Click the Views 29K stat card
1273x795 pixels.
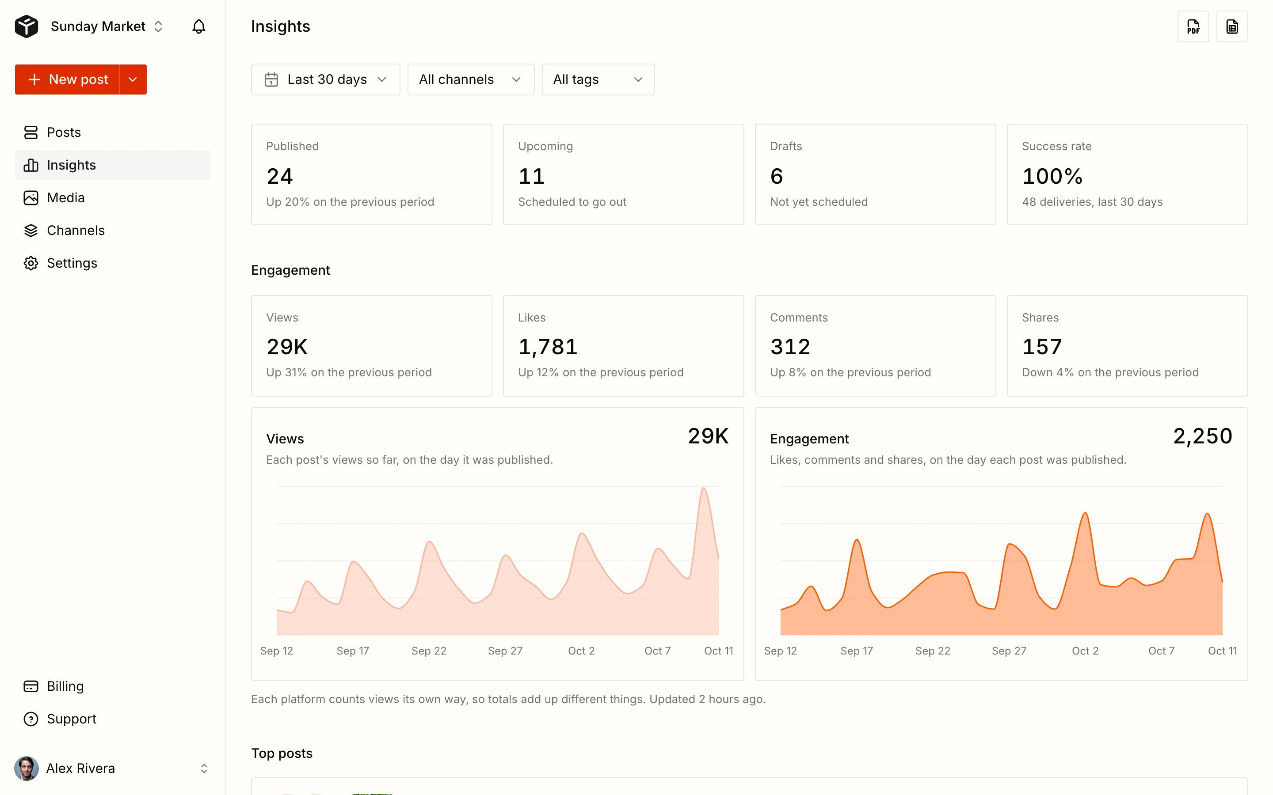point(371,345)
